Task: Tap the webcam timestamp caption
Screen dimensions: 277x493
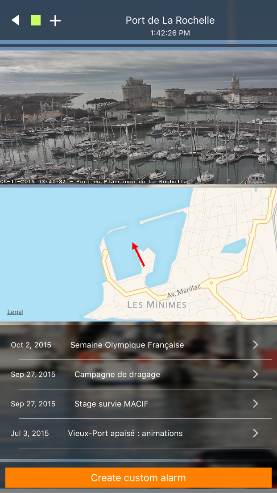Action: tap(94, 181)
